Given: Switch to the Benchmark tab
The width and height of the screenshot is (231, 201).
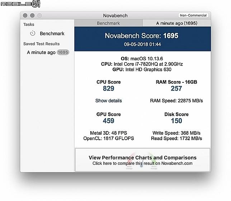Looking at the screenshot, I should (108, 23).
